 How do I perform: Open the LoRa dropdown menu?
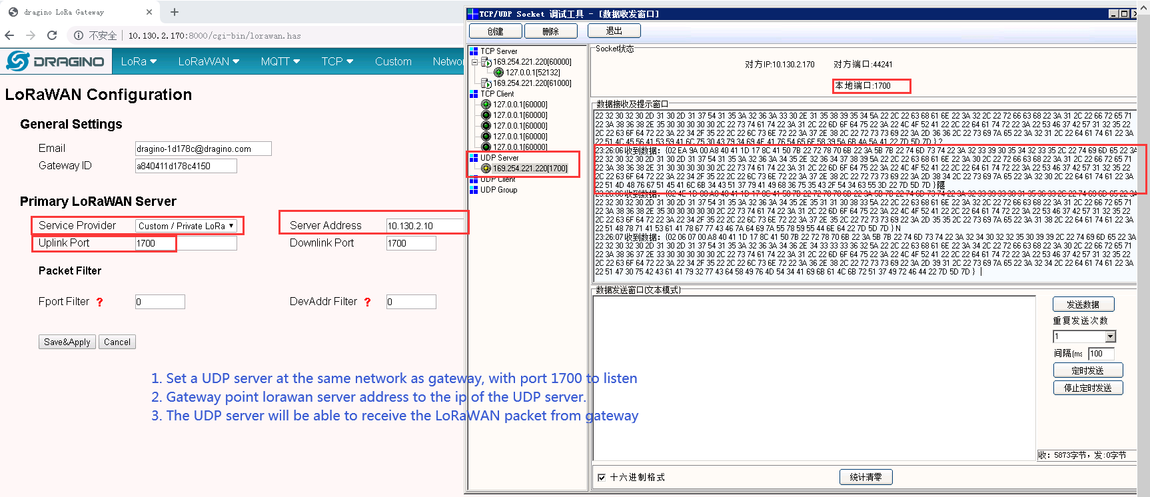[139, 61]
